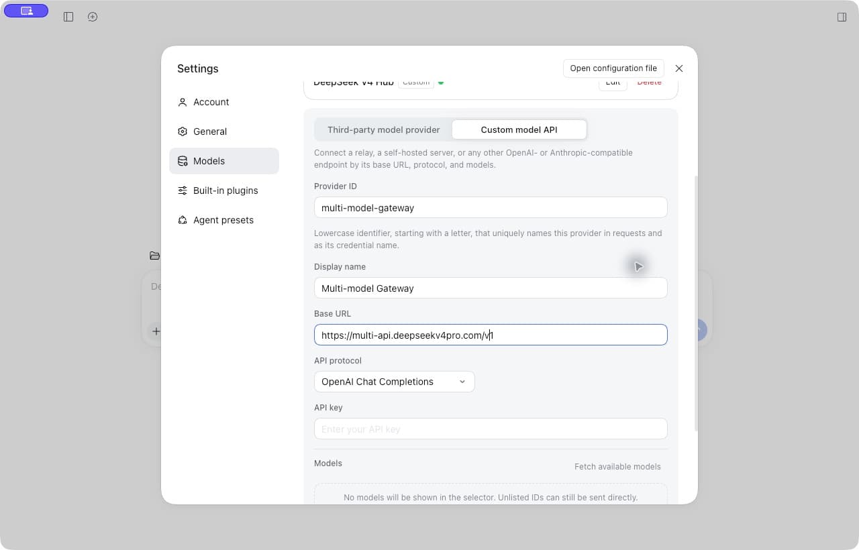Click the folder icon behind Settings dialog
Image resolution: width=859 pixels, height=550 pixels.
(154, 256)
